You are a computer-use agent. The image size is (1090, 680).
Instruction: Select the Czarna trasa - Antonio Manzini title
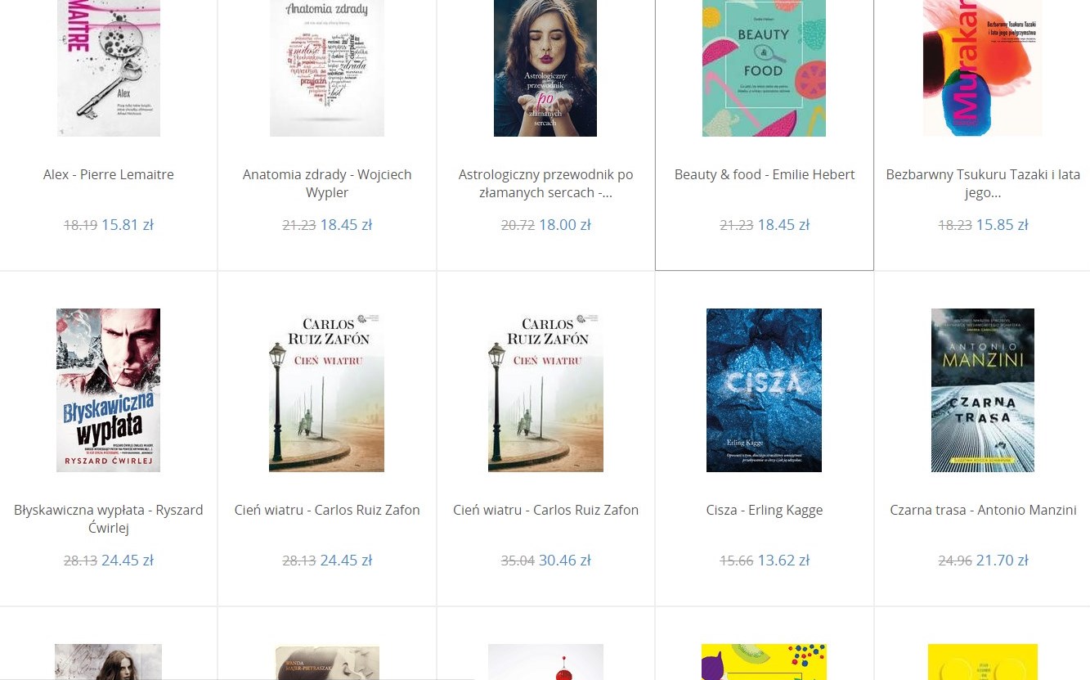(983, 510)
